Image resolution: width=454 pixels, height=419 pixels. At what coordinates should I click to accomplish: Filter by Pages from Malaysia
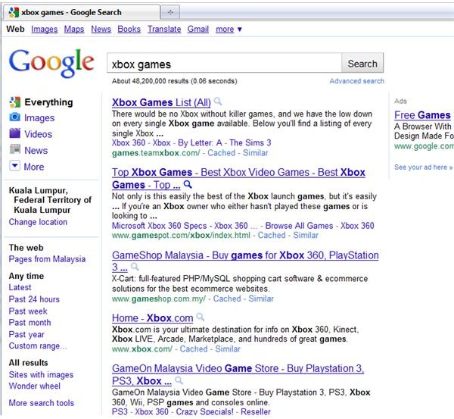47,259
